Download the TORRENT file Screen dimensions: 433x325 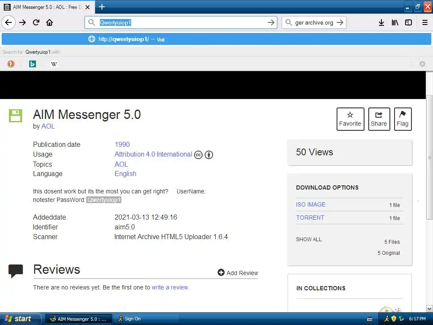click(x=310, y=218)
